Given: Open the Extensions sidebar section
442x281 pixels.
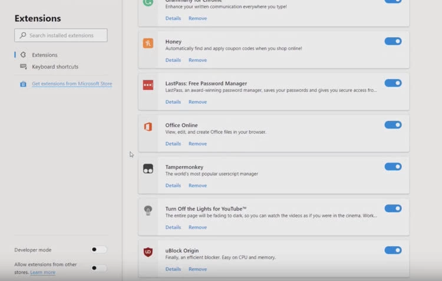Looking at the screenshot, I should click(44, 55).
